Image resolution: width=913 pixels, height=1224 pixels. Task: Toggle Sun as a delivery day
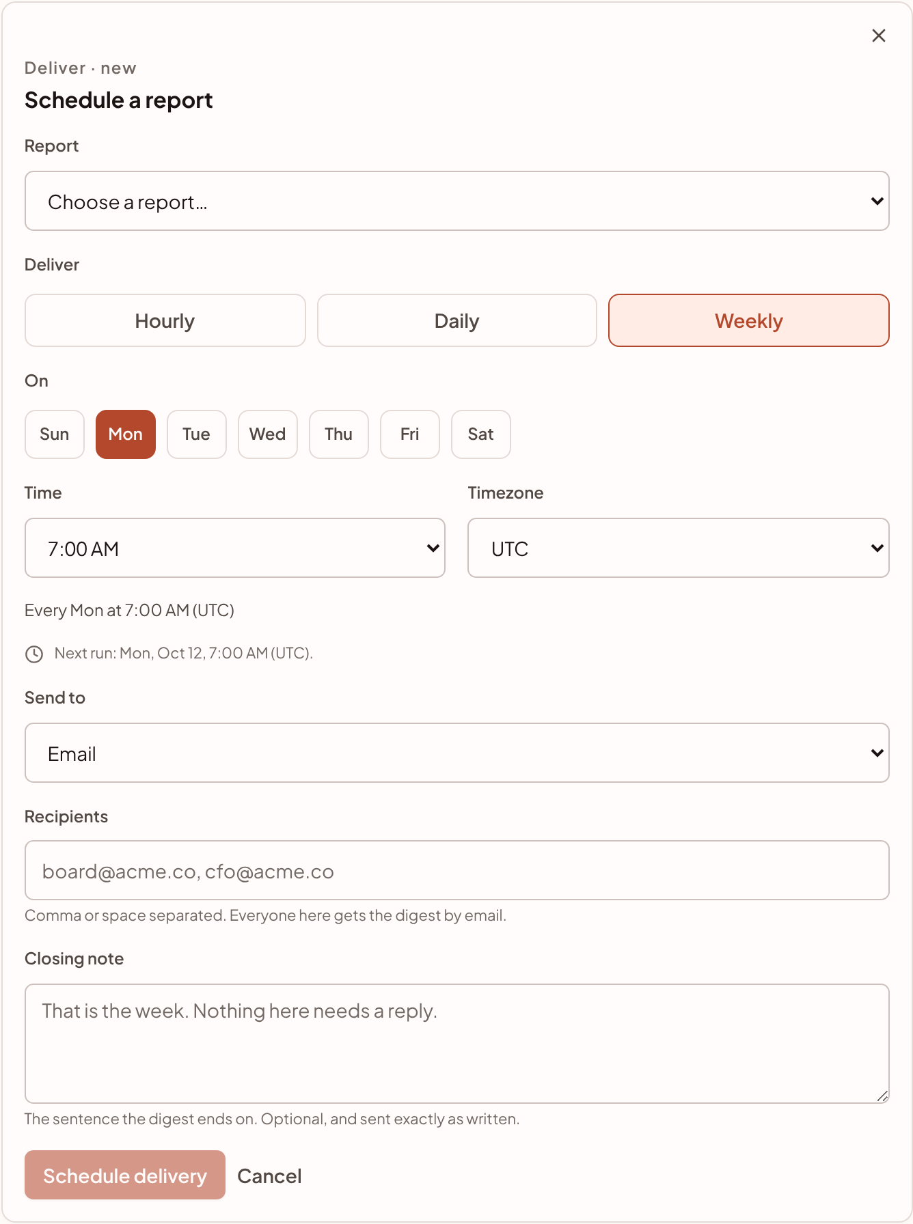[x=55, y=434]
